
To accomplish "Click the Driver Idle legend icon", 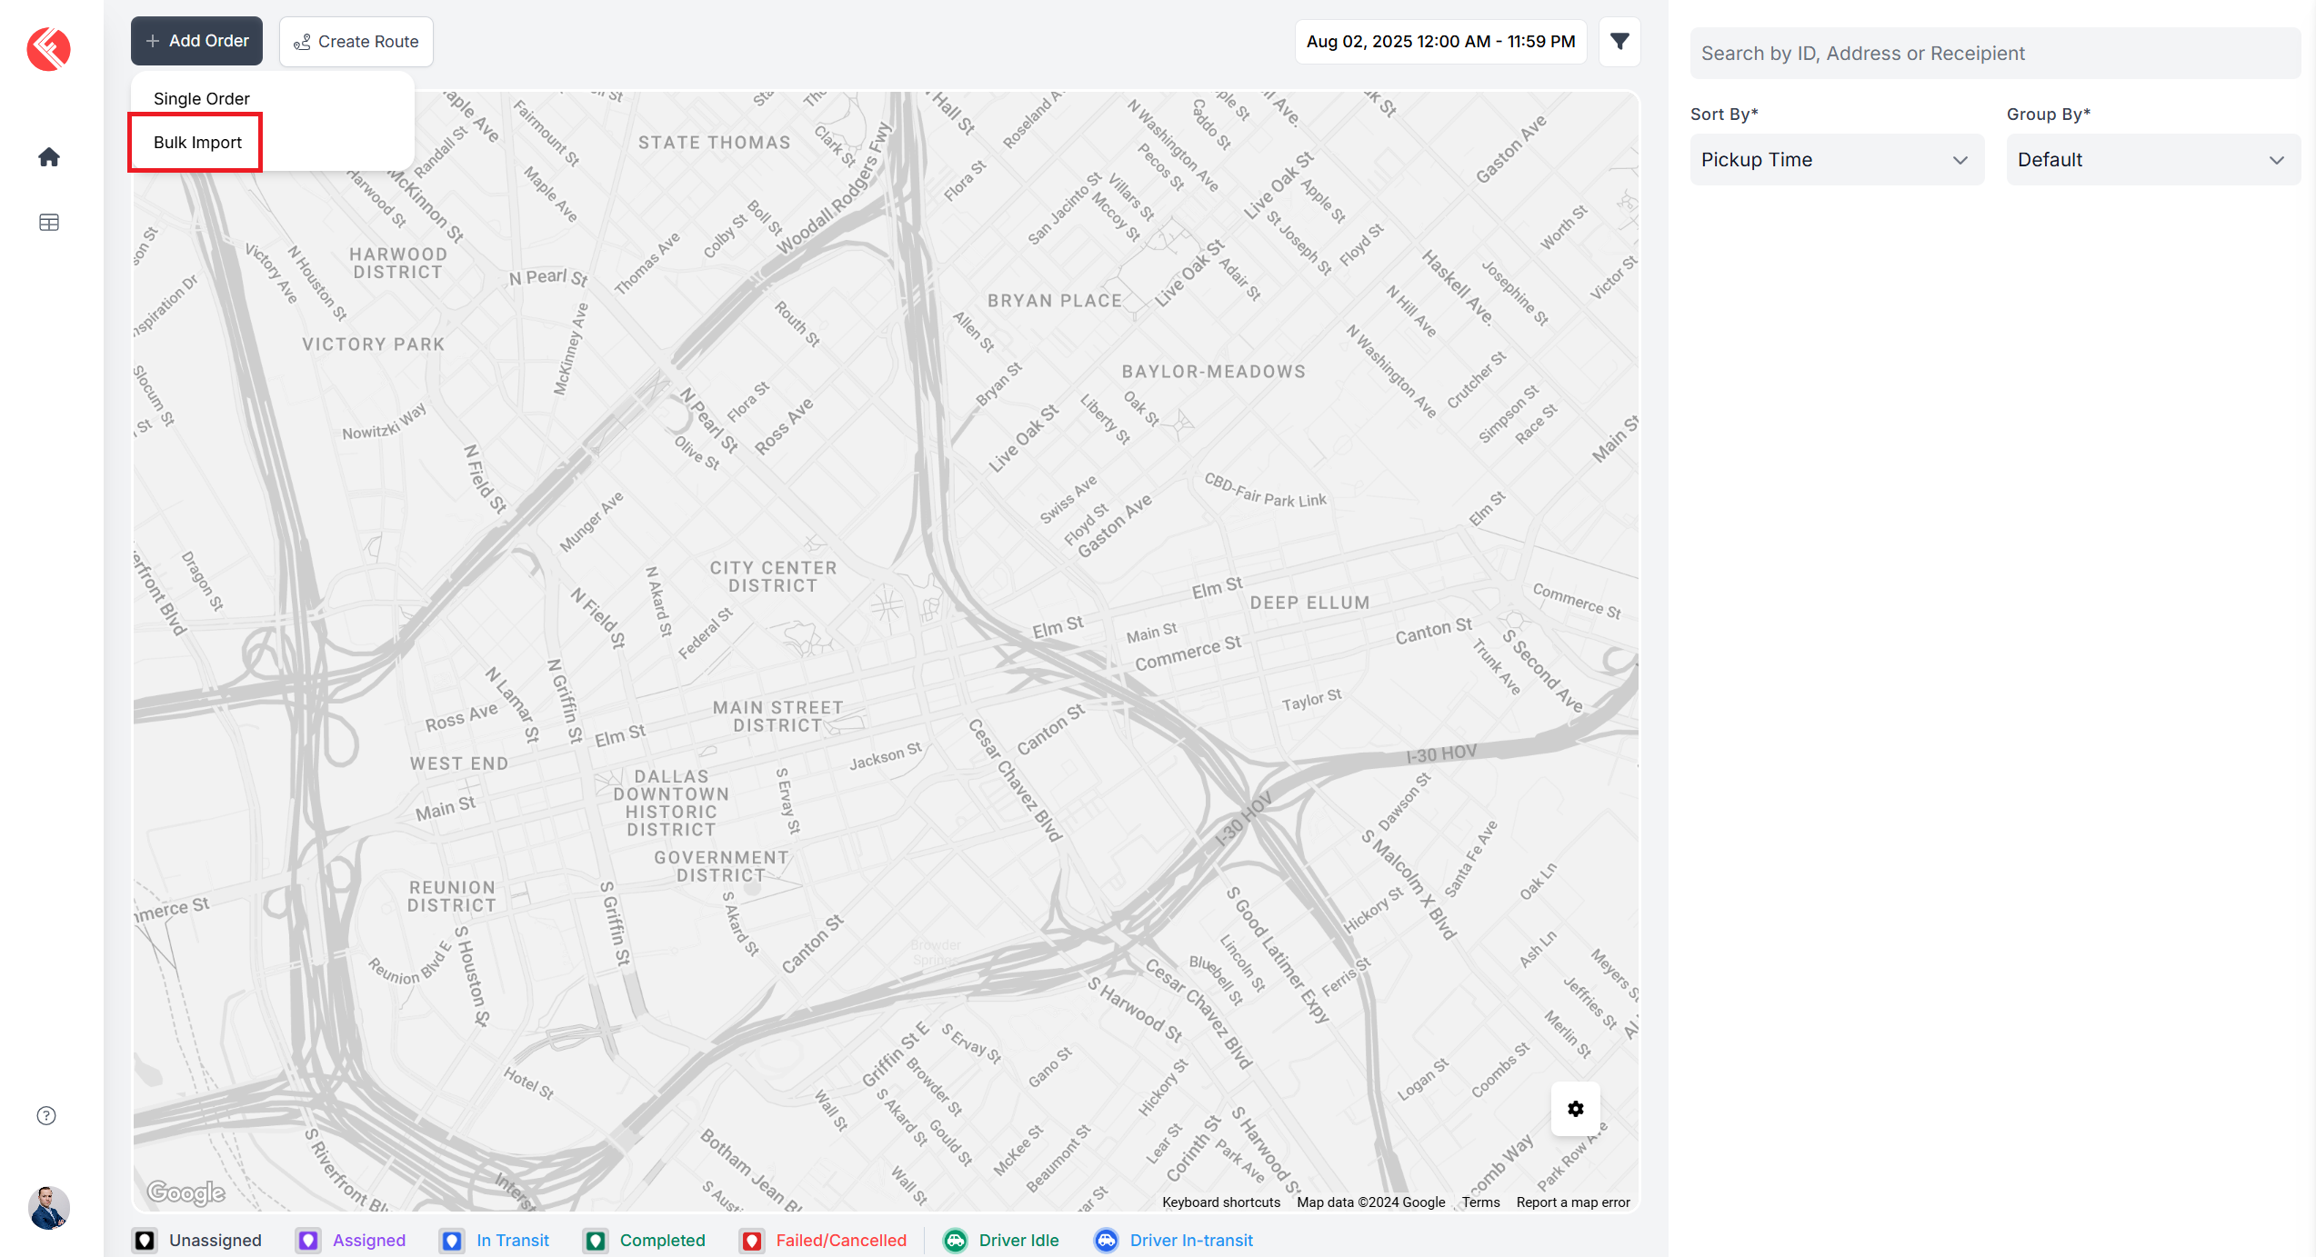I will tap(955, 1240).
